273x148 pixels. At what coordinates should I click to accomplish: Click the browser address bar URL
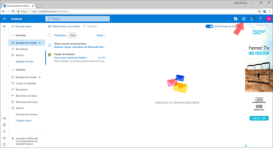point(50,11)
